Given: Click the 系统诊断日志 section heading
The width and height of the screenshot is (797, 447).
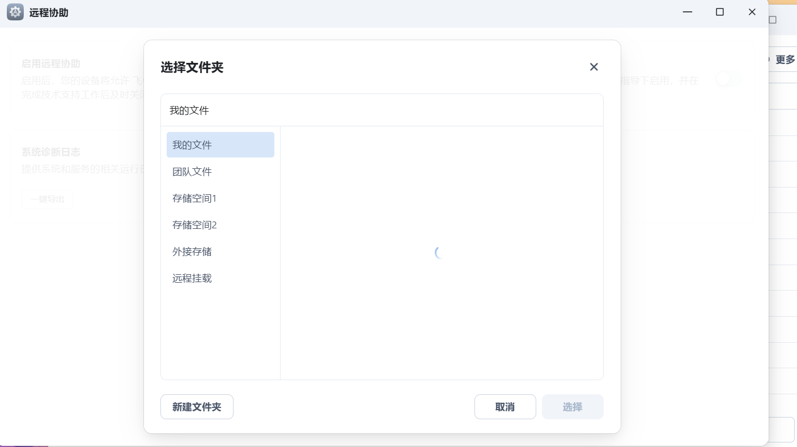Looking at the screenshot, I should [50, 152].
